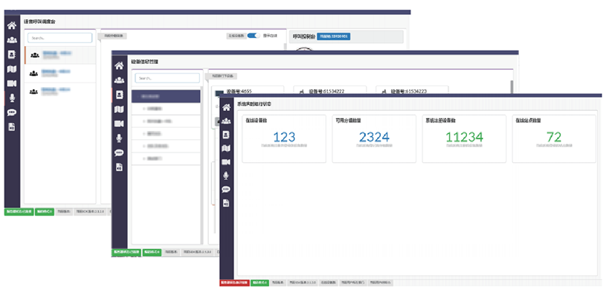The height and width of the screenshot is (296, 612).
Task: Open the video camera icon in front window sidebar
Action: pos(226,162)
